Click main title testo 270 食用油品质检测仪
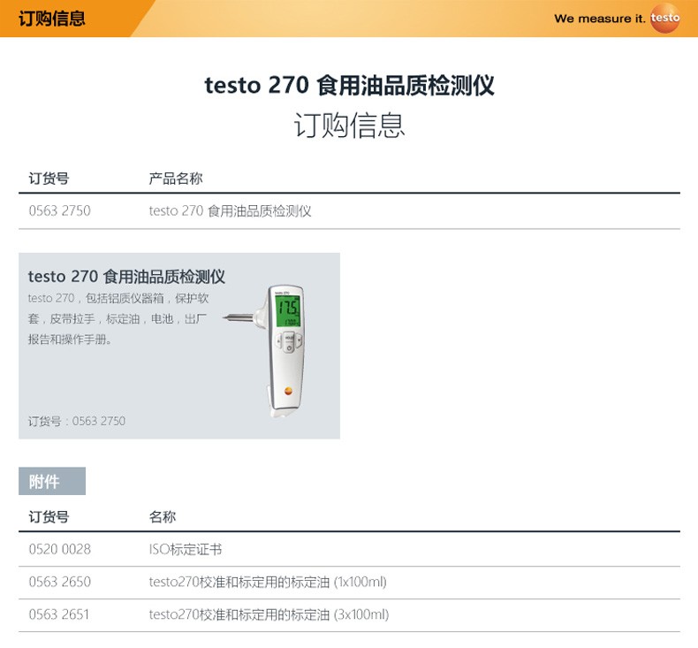This screenshot has width=698, height=648. click(349, 86)
